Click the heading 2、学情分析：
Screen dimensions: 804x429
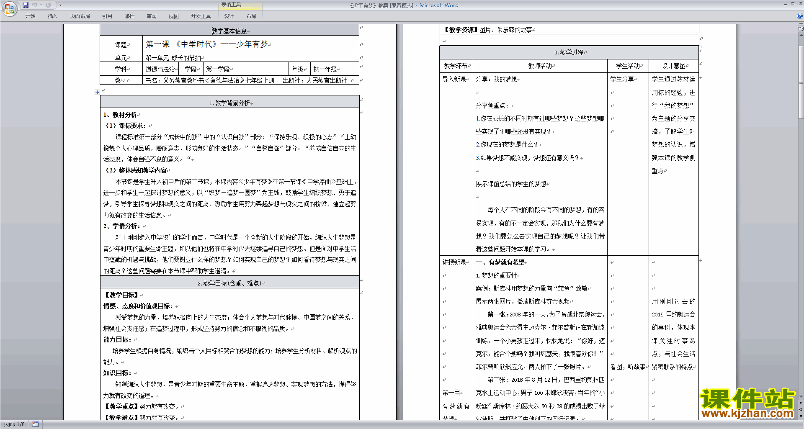coord(122,226)
